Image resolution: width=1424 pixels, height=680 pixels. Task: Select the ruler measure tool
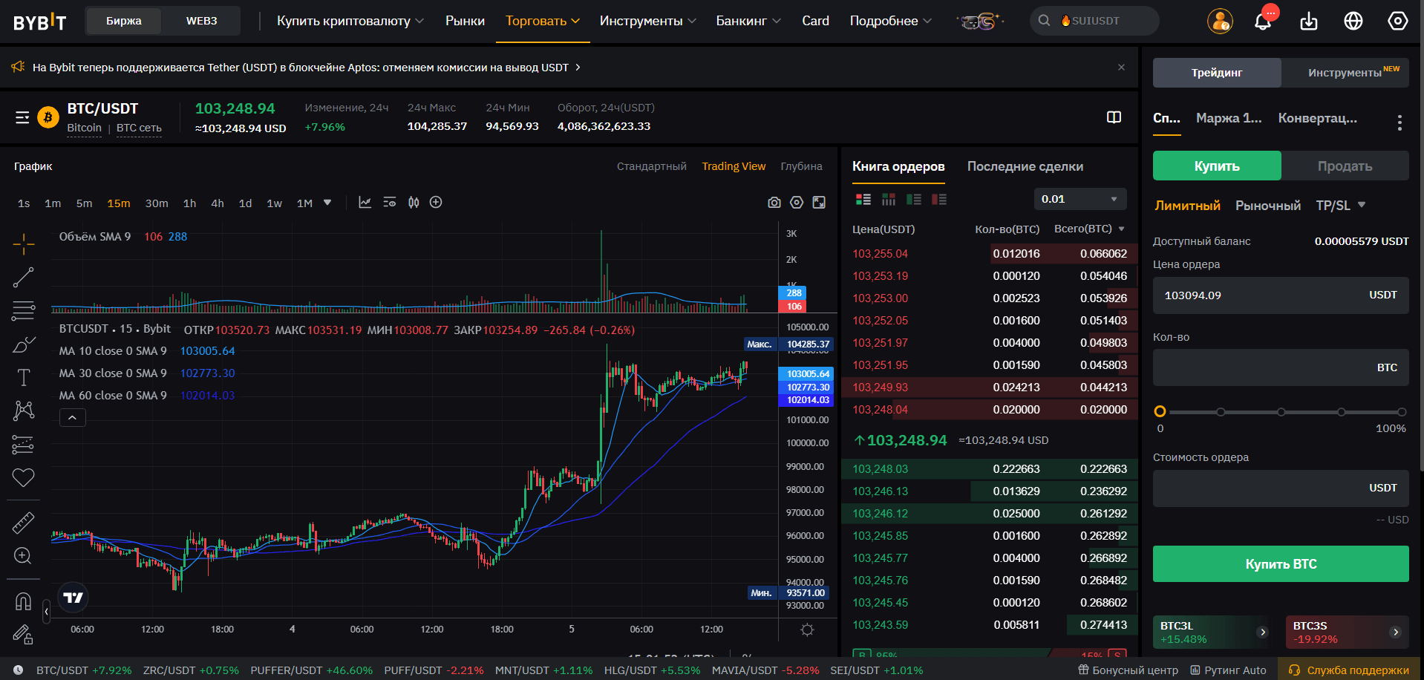click(23, 523)
